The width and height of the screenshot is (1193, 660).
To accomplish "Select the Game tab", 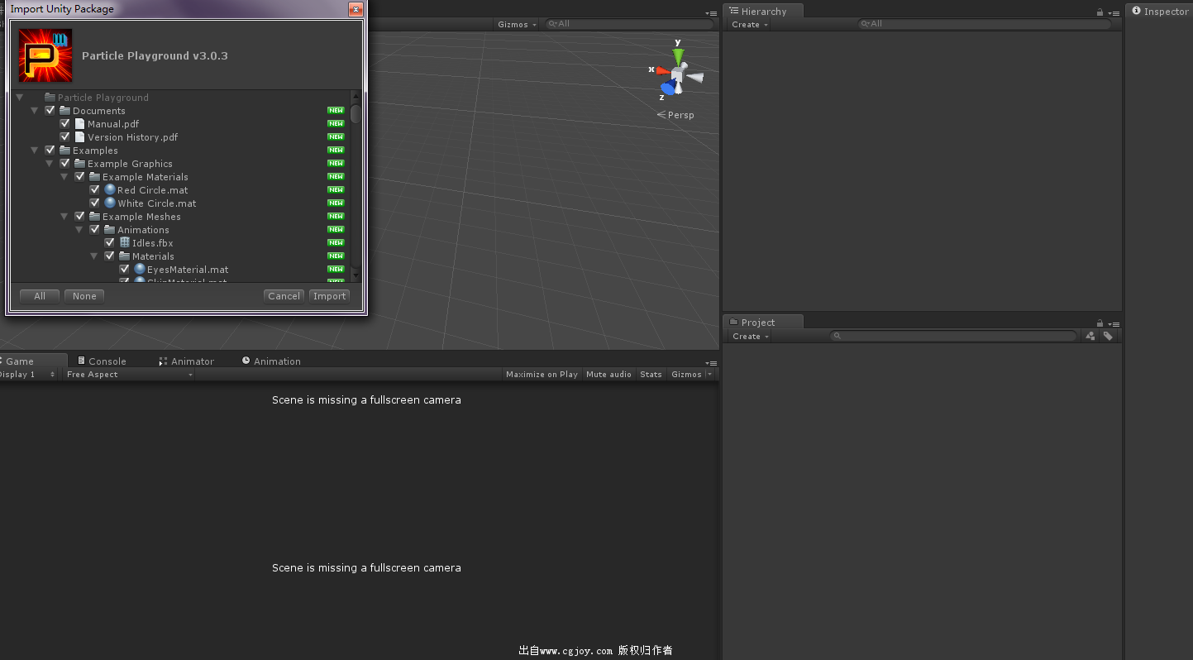I will [x=33, y=361].
